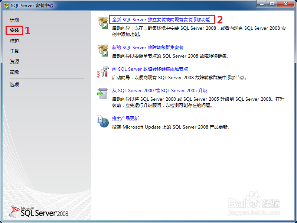Viewport: 297px width, 223px height.
Task: Select 安装 in the left sidebar
Action: (x=14, y=30)
